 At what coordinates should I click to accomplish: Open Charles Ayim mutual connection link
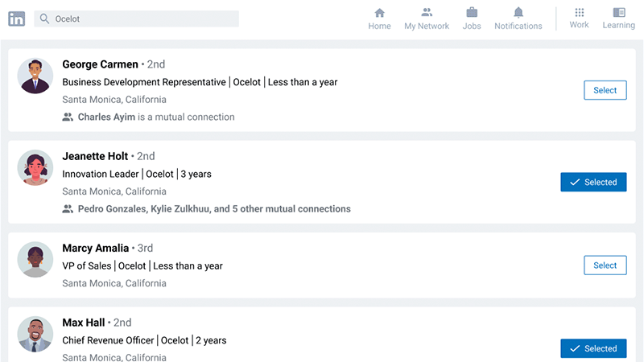106,117
